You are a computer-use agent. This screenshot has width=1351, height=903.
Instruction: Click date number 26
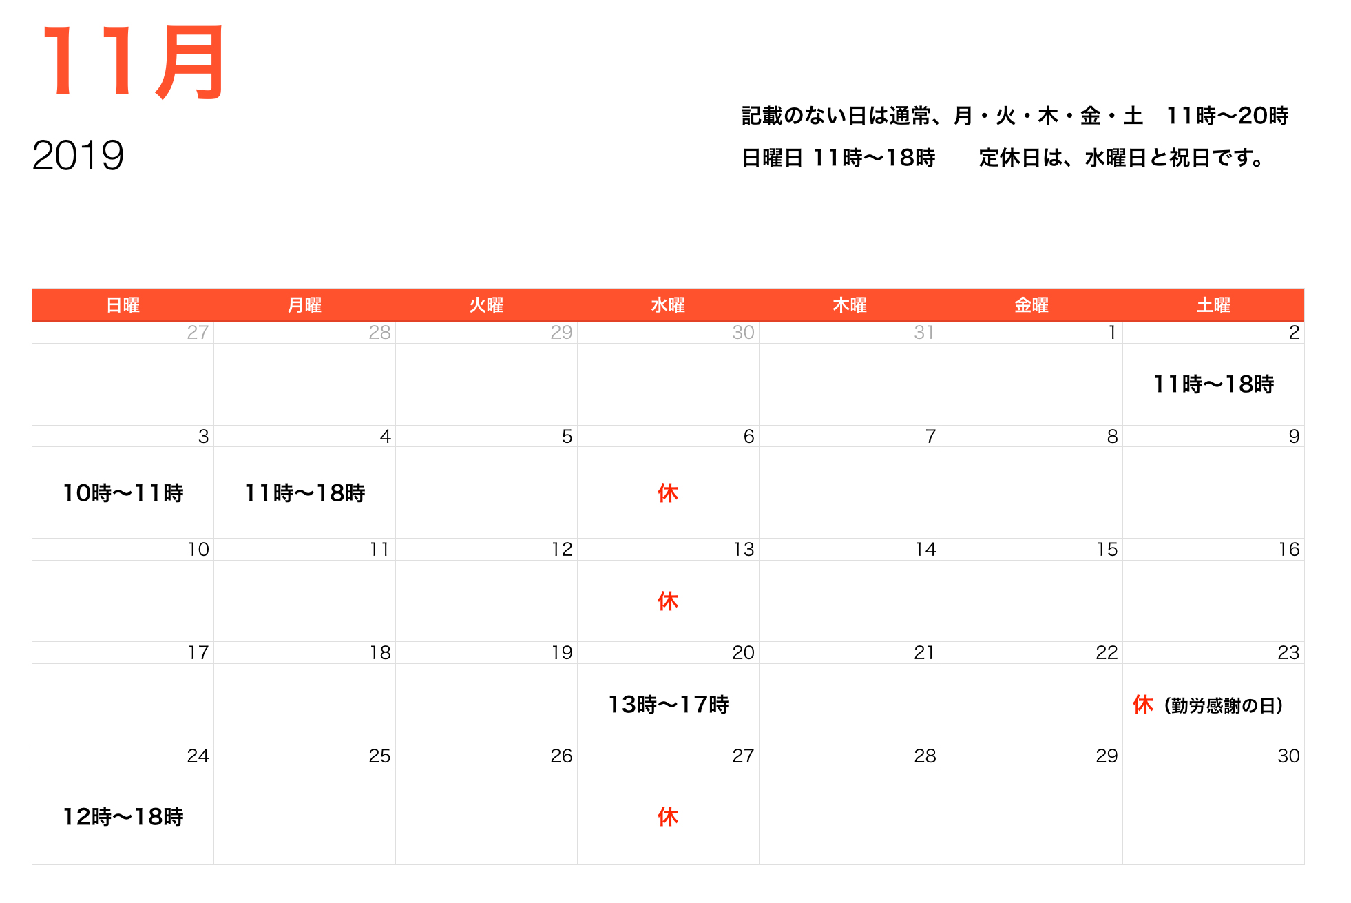point(561,756)
